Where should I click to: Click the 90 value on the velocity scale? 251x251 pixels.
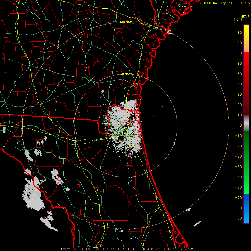(x=240, y=33)
